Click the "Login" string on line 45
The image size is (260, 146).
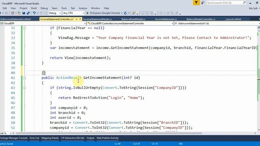coord(116,98)
